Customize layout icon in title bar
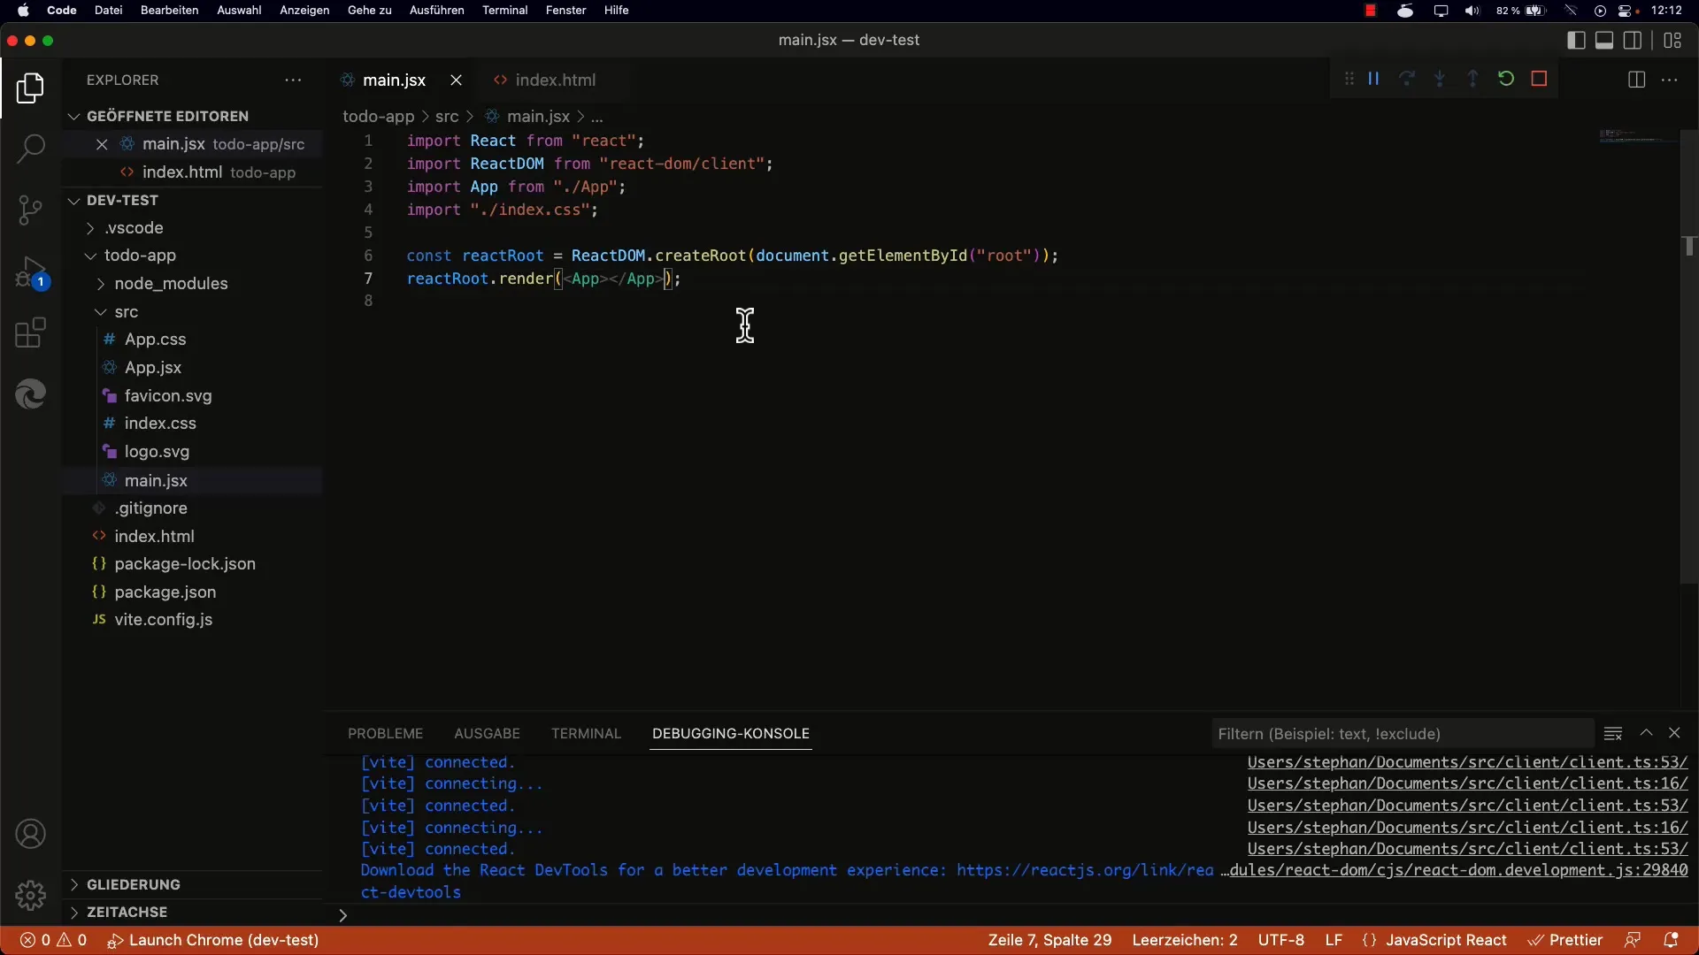This screenshot has height=955, width=1699. coord(1672,40)
